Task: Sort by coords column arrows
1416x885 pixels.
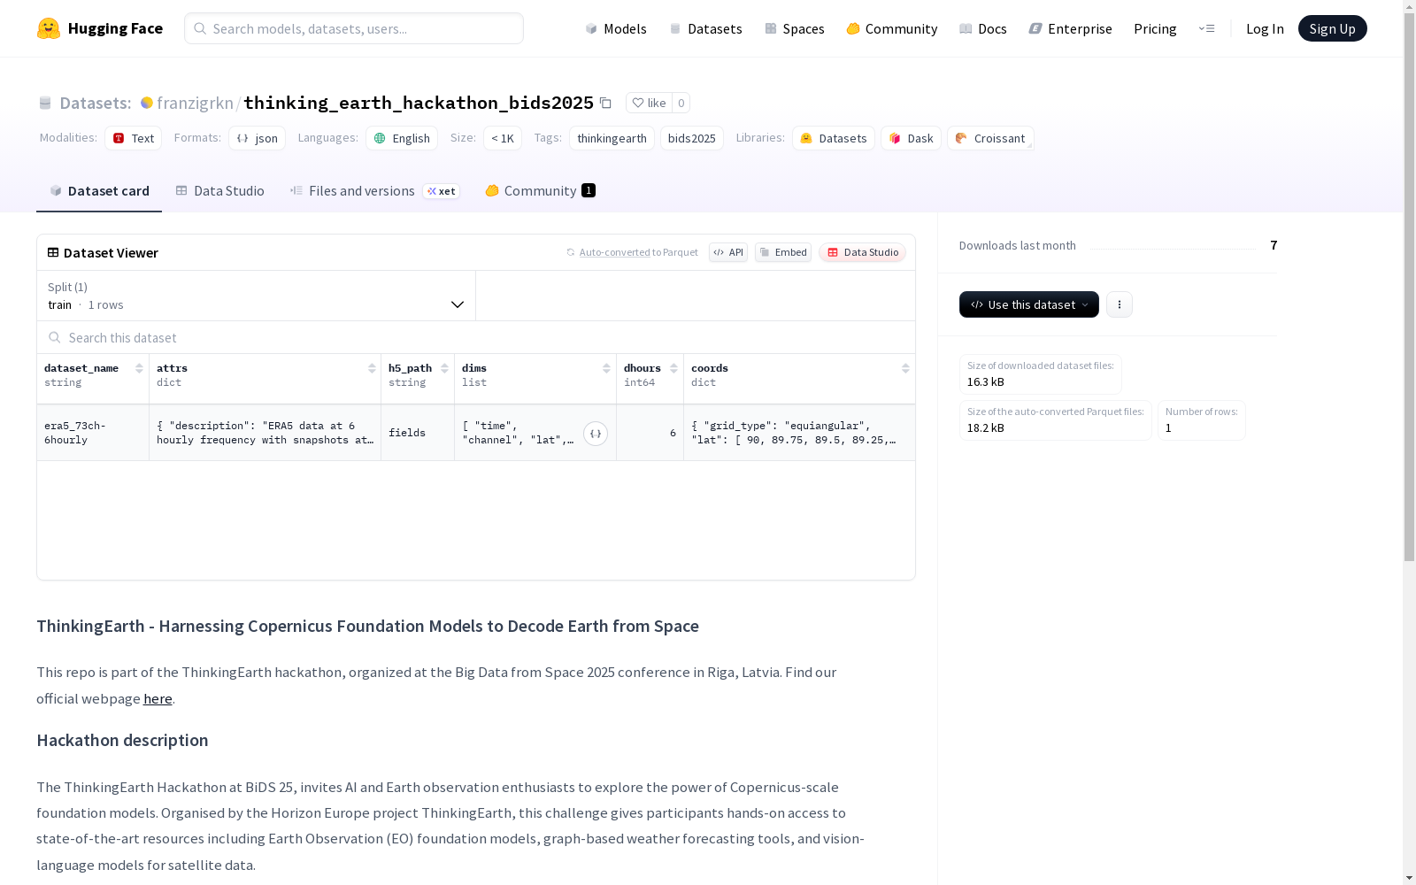Action: tap(905, 368)
